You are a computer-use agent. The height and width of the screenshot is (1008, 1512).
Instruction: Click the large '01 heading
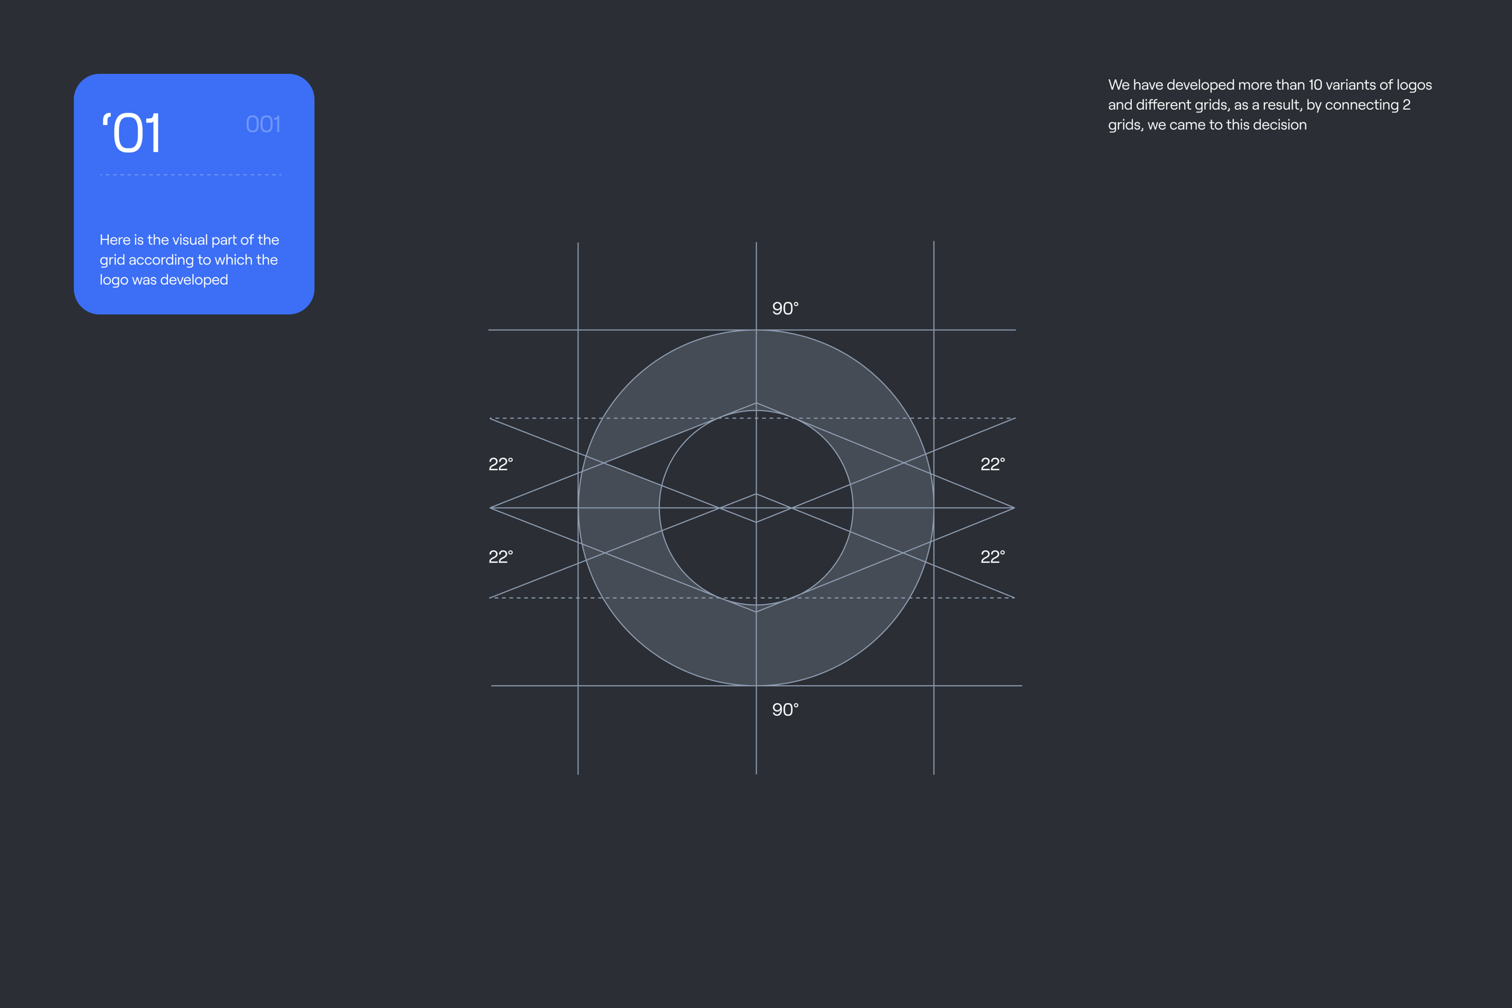click(132, 133)
